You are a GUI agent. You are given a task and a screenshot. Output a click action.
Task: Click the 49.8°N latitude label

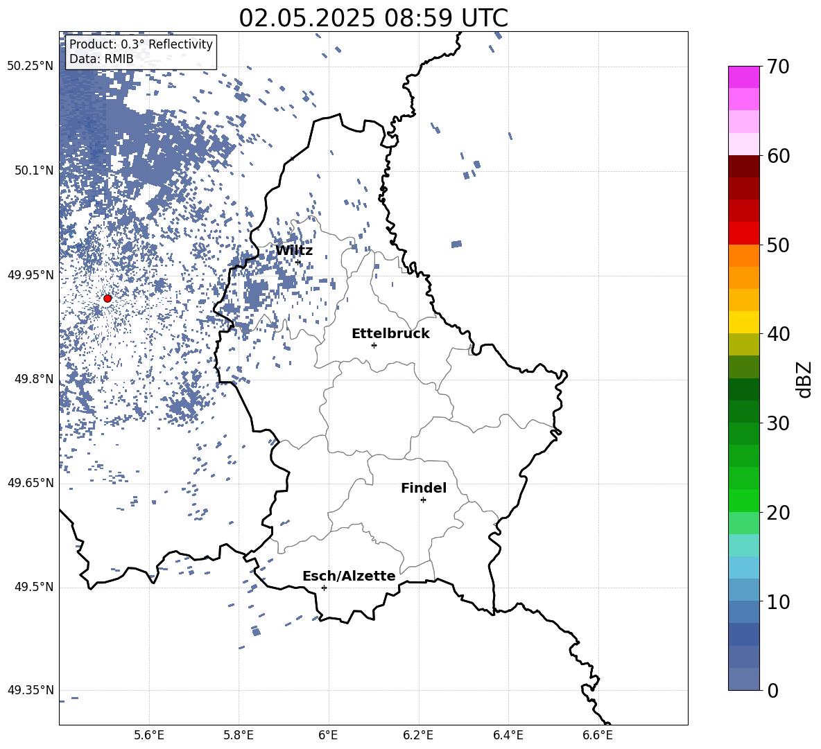coord(34,379)
